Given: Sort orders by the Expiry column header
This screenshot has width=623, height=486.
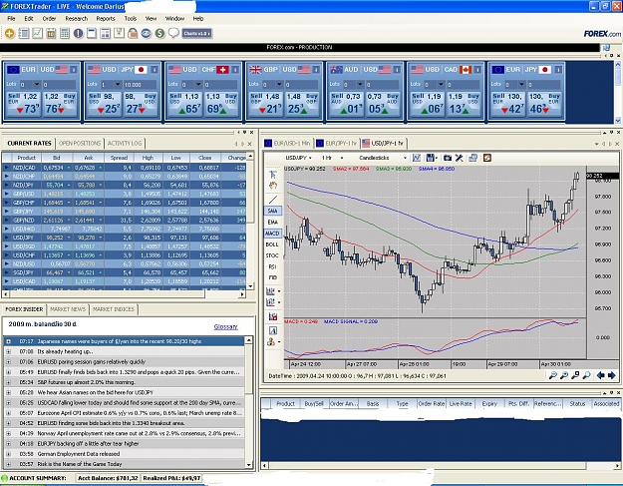Looking at the screenshot, I should pos(489,403).
